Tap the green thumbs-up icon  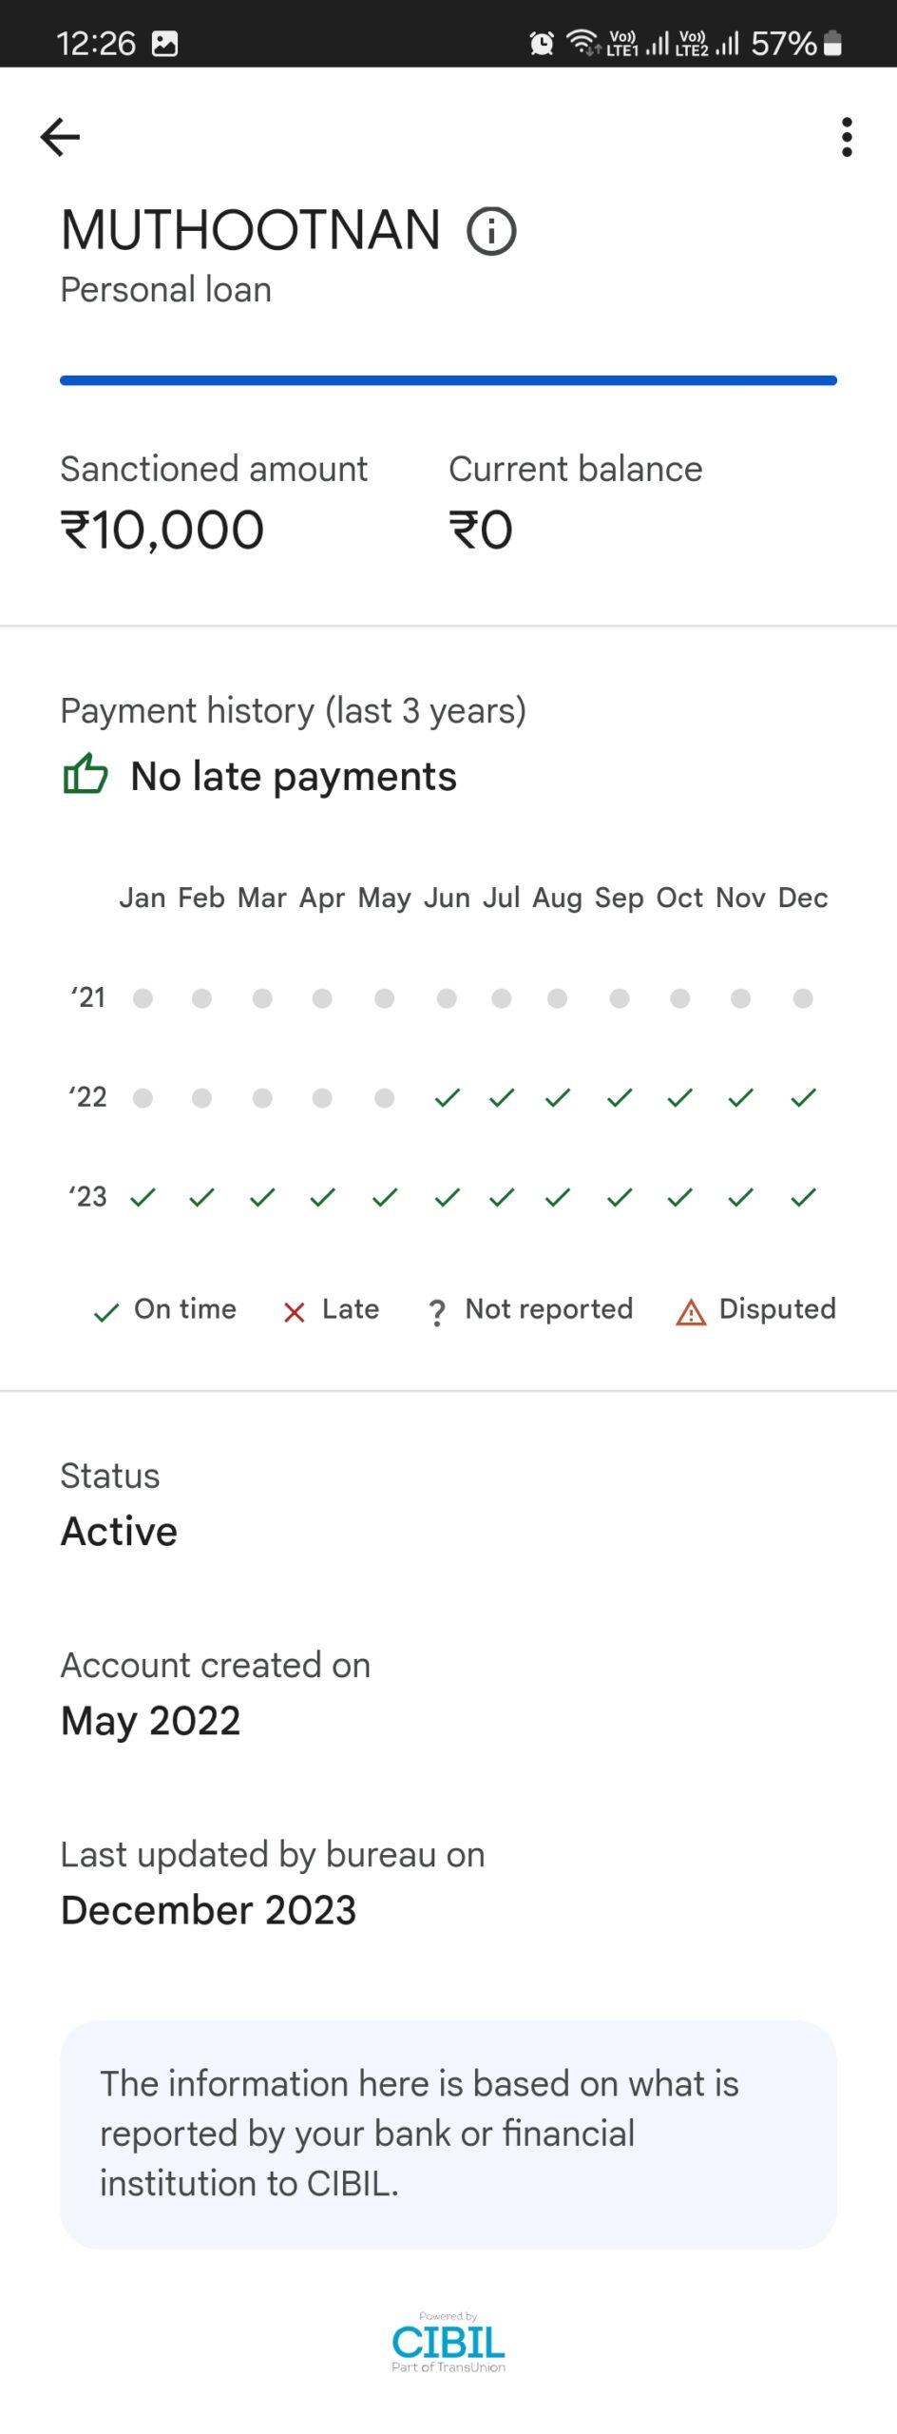(x=86, y=774)
